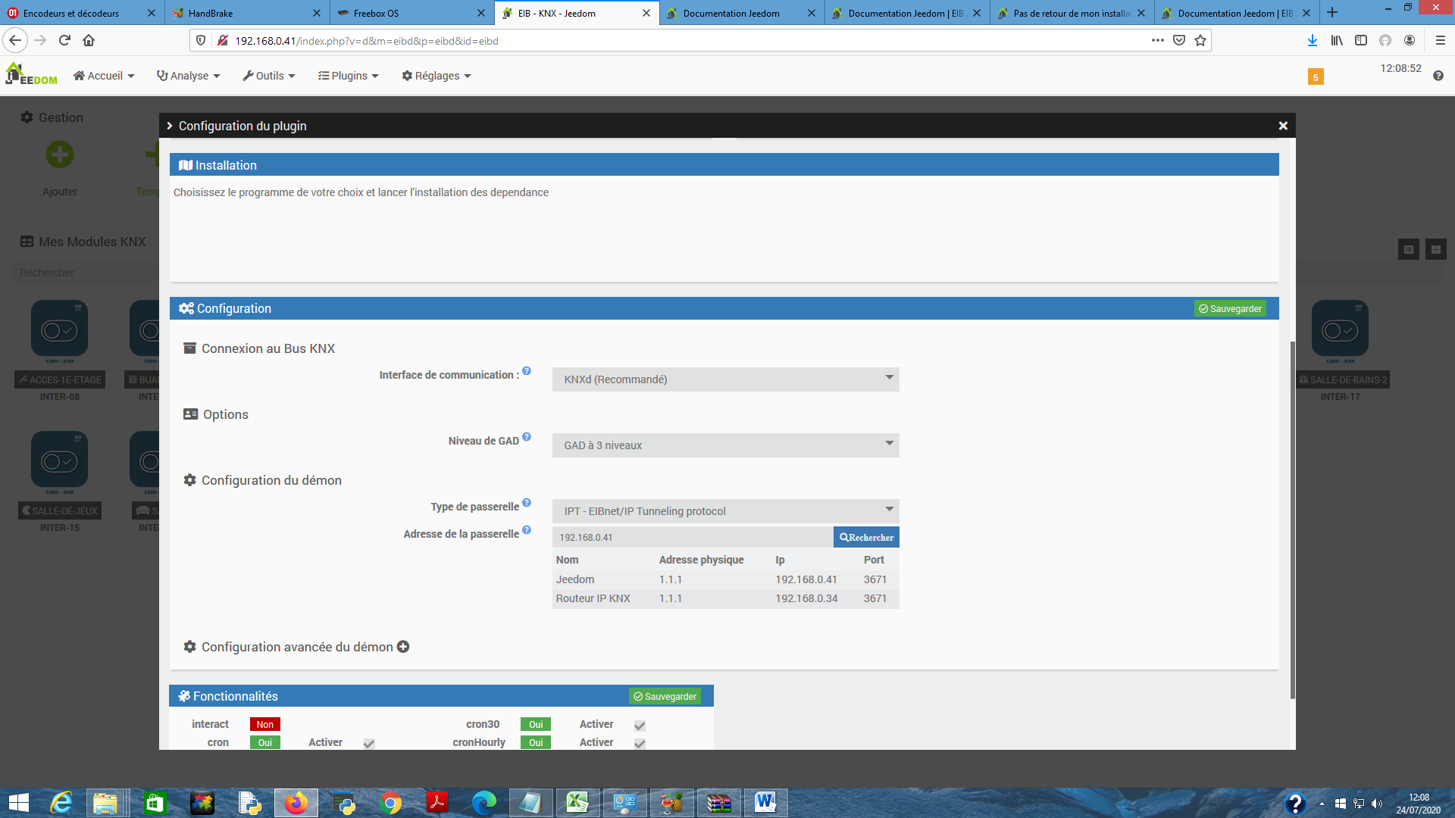The image size is (1455, 818).
Task: Toggle the cron Activer checkbox
Action: point(369,744)
